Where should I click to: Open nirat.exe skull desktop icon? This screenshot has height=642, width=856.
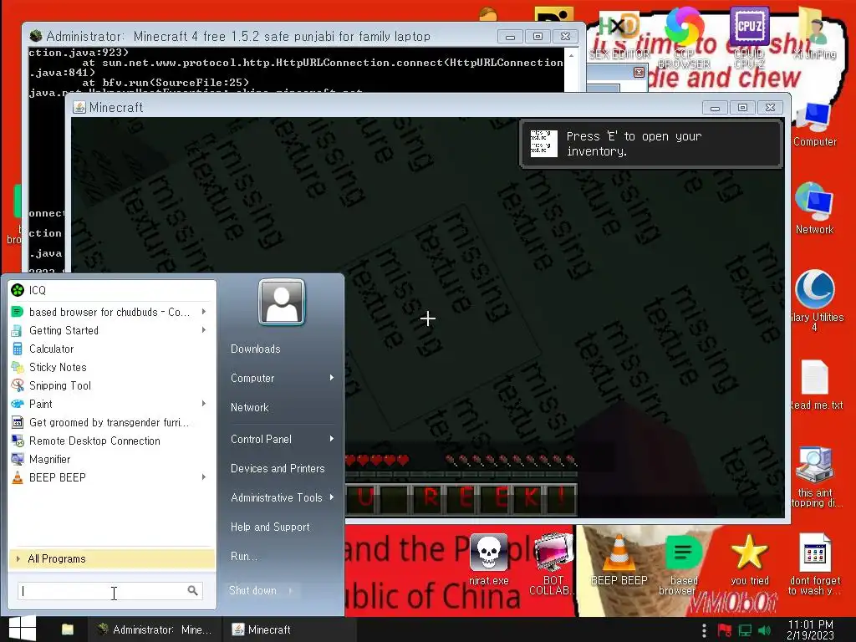tap(488, 559)
